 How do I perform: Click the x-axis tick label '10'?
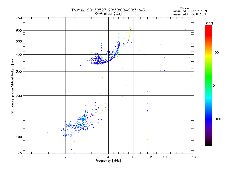click(x=165, y=157)
